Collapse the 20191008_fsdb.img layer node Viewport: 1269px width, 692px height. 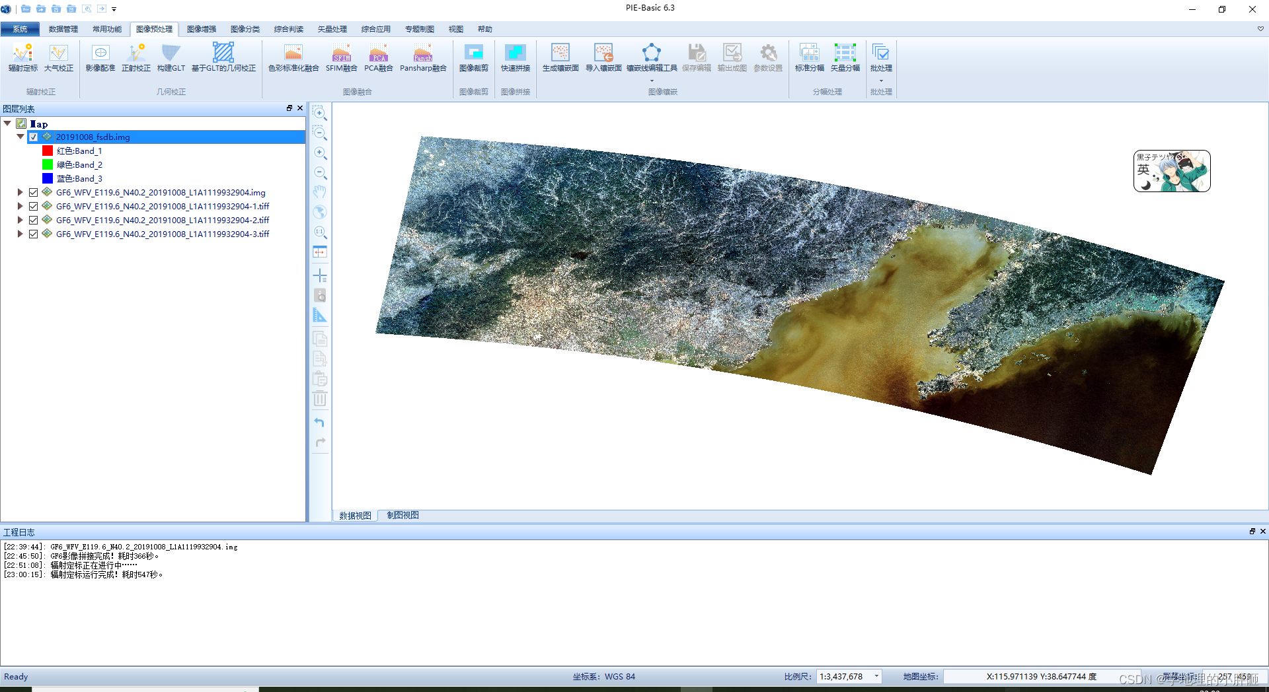tap(20, 137)
